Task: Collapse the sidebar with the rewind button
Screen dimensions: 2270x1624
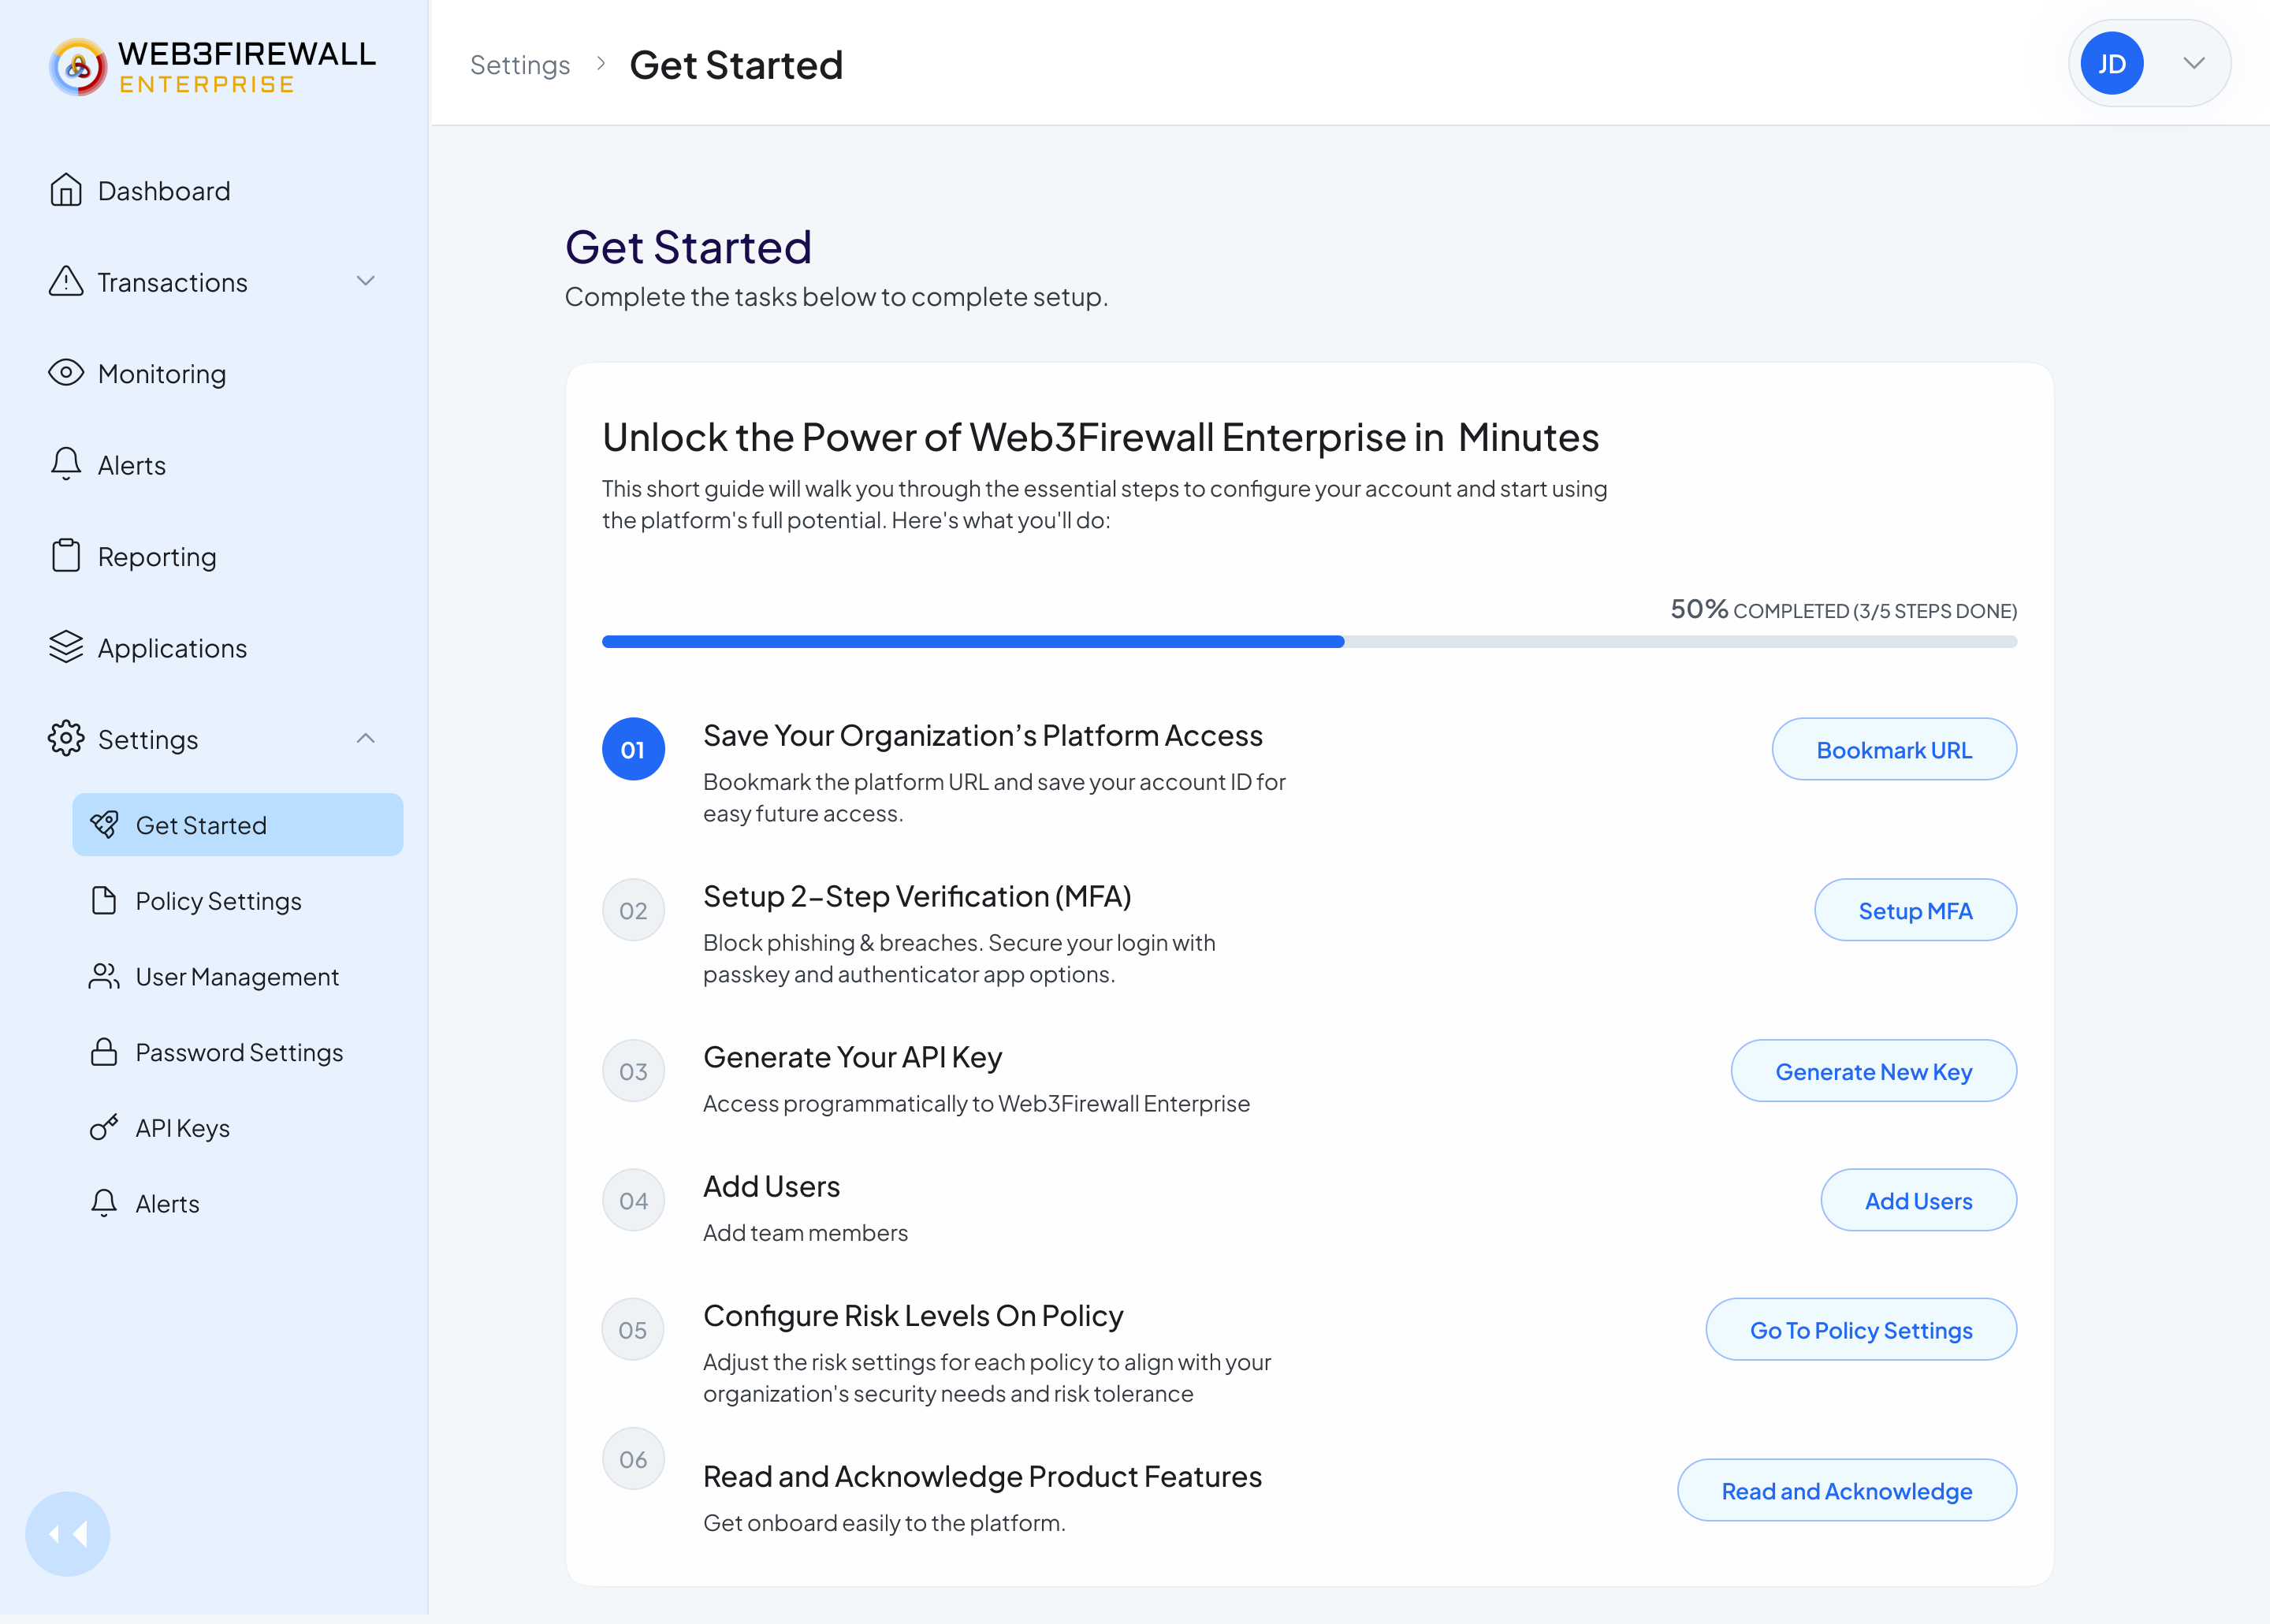Action: click(68, 1534)
